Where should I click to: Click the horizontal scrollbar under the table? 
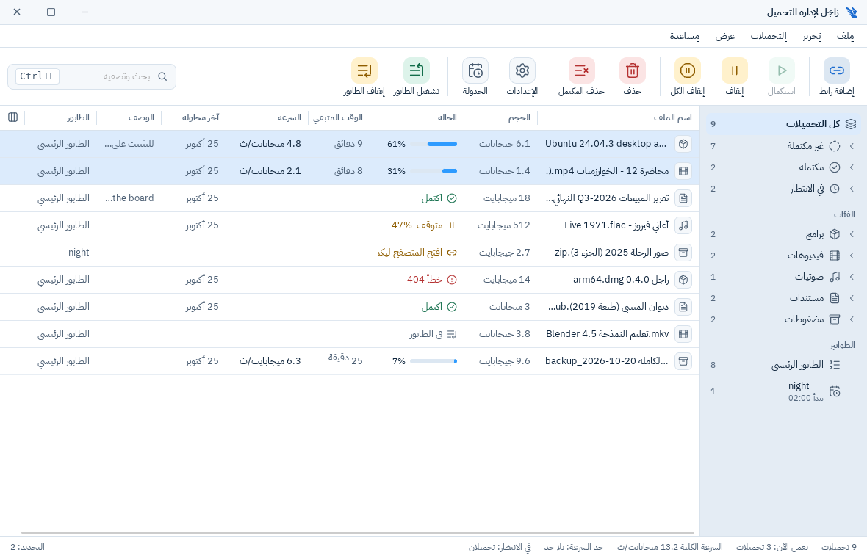357,532
